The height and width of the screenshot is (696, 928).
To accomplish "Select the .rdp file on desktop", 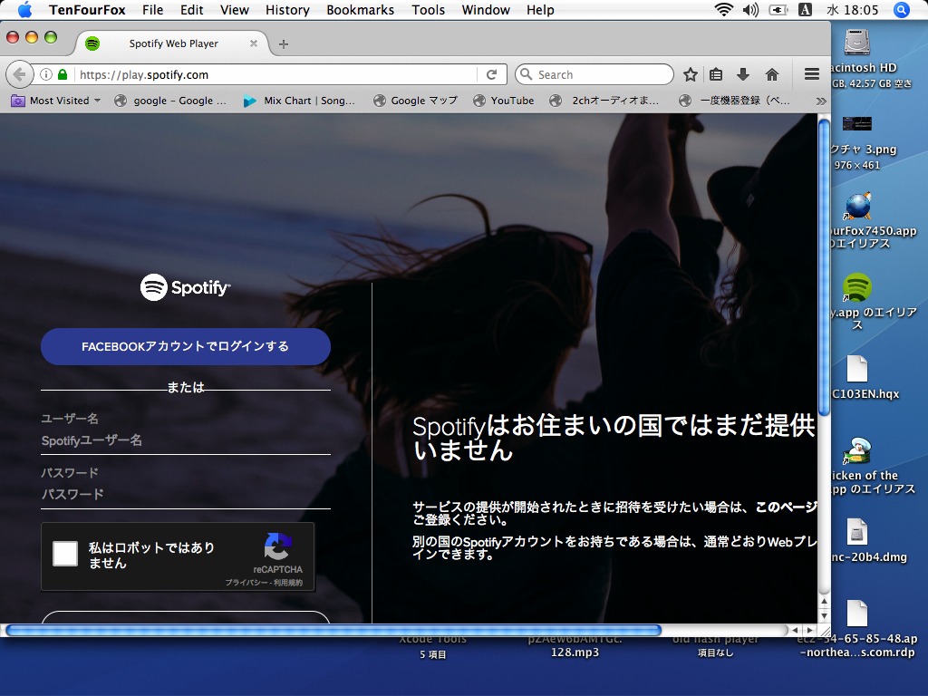I will click(857, 614).
